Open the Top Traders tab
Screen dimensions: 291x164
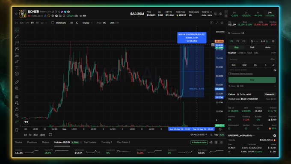point(90,142)
